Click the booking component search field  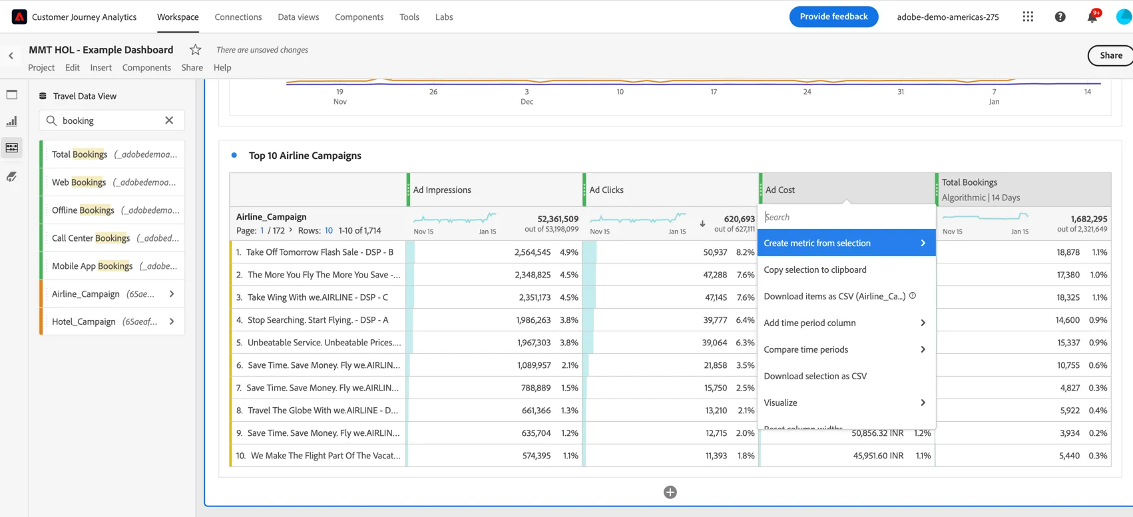pos(112,120)
